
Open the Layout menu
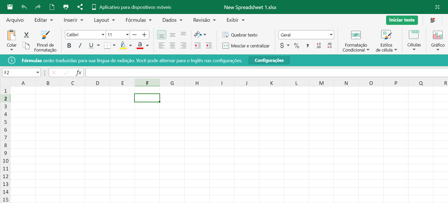tap(104, 20)
